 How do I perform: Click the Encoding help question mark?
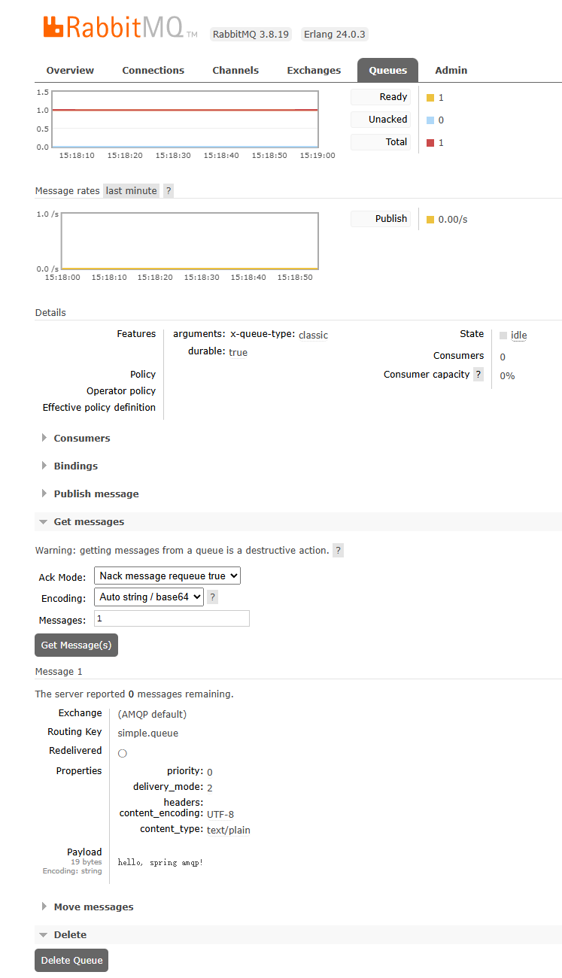click(x=213, y=597)
